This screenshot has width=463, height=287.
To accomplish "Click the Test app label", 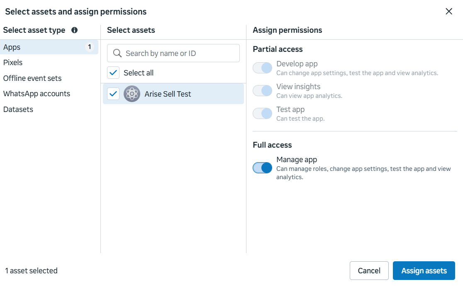I will click(290, 109).
